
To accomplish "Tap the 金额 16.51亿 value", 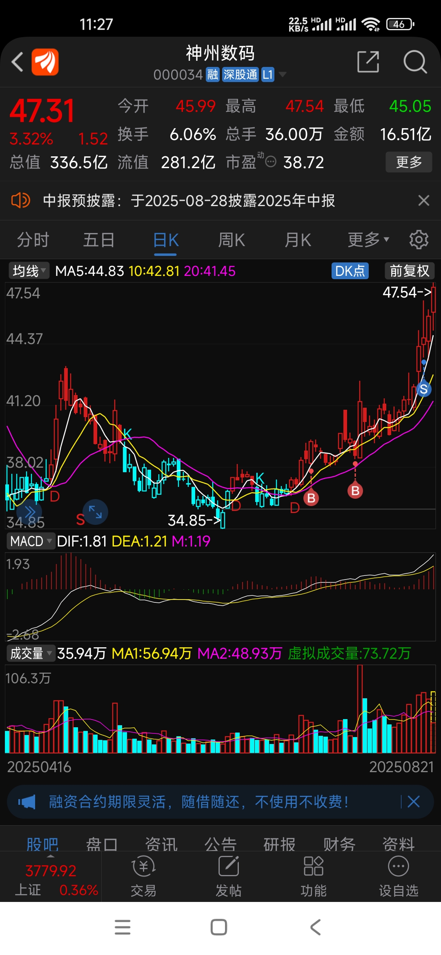I will tap(405, 134).
